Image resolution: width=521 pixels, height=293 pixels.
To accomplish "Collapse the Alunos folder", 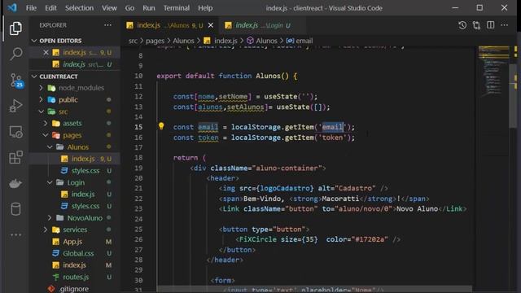I will (50, 146).
